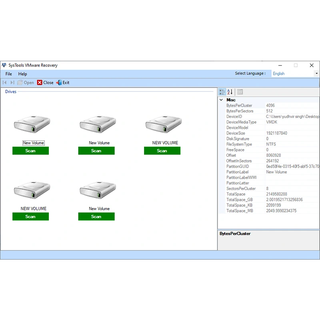Click Scan under bottom-row NEW VOLUME
The width and height of the screenshot is (320, 320).
(x=31, y=216)
